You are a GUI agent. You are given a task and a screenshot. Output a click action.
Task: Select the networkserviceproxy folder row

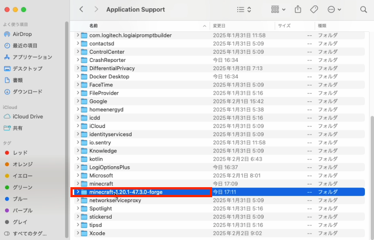click(219, 200)
